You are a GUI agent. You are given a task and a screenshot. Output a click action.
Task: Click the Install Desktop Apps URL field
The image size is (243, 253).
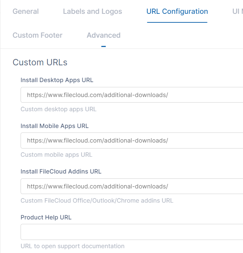pyautogui.click(x=132, y=95)
